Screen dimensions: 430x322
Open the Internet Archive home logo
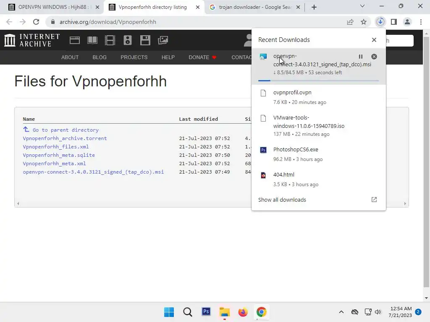tap(32, 40)
